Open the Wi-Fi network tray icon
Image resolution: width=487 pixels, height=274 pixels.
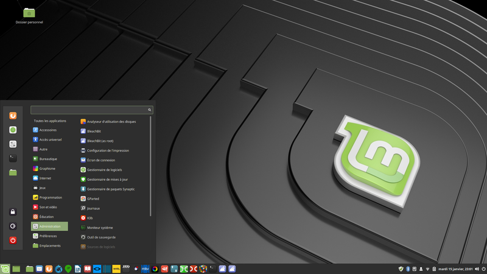(x=427, y=269)
